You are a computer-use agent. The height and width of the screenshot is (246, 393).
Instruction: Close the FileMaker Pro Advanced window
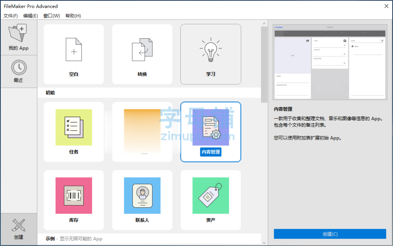point(386,6)
